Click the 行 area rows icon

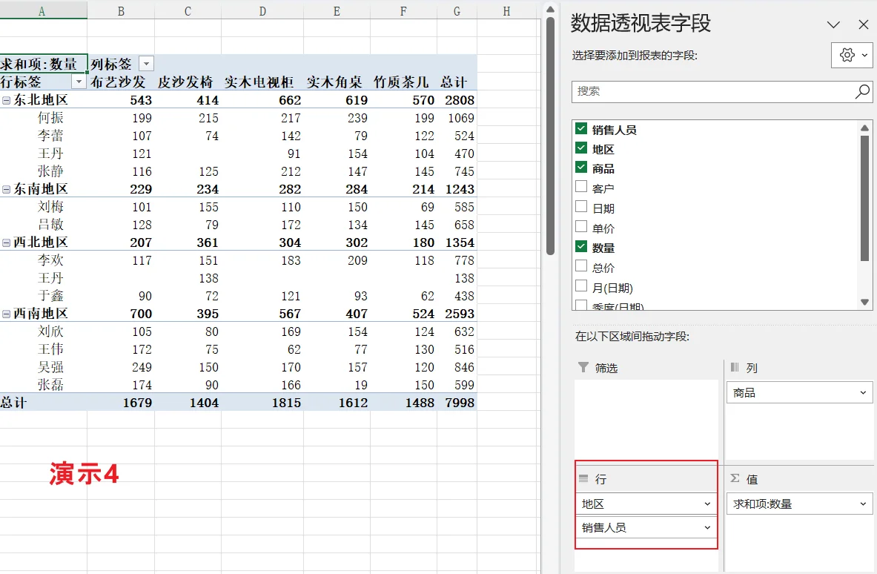(x=583, y=479)
